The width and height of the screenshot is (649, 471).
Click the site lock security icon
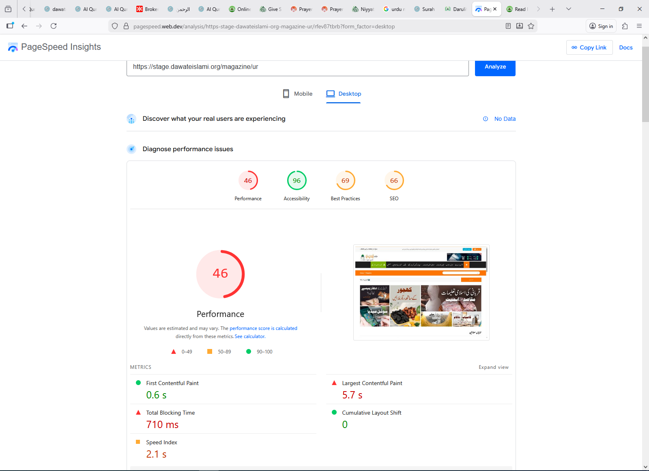tap(126, 26)
